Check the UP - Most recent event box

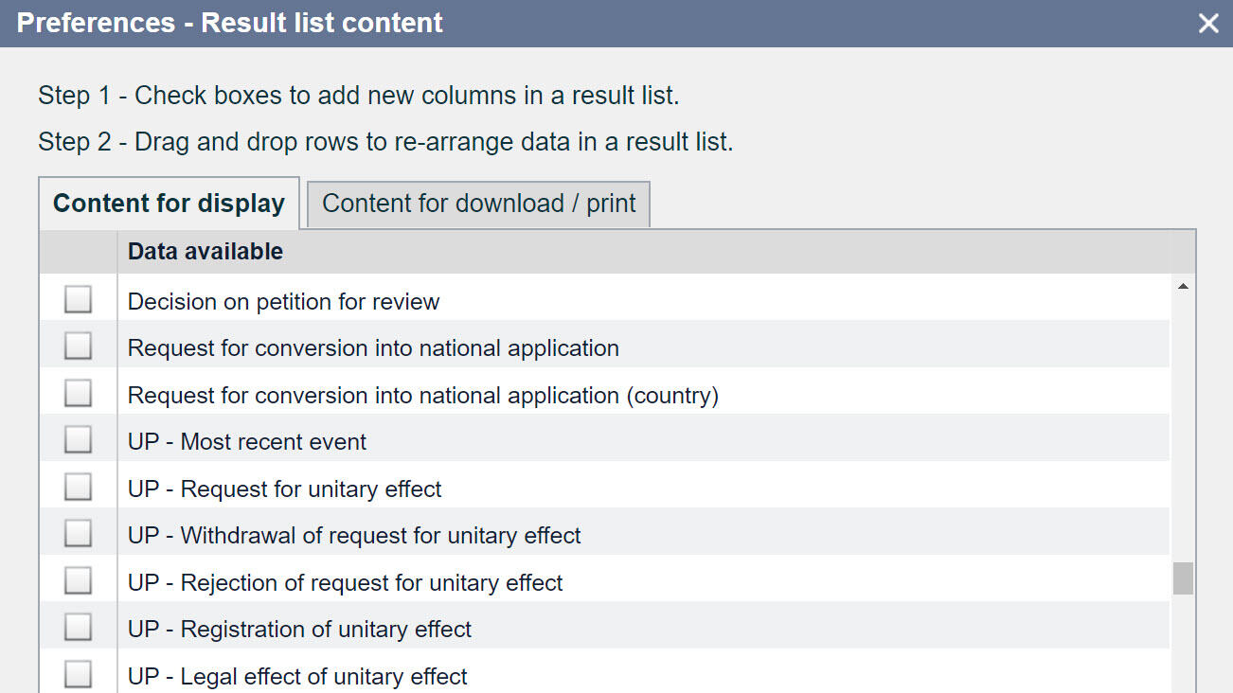pos(78,441)
